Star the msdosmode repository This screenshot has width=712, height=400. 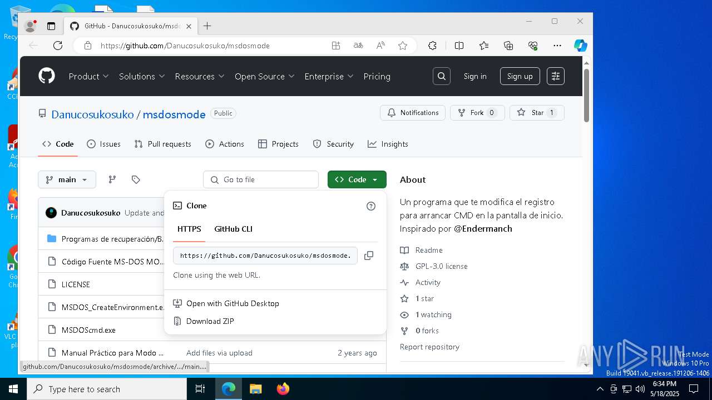pyautogui.click(x=537, y=113)
